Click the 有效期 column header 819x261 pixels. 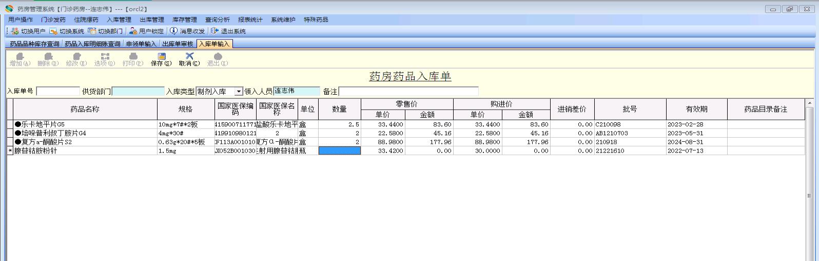point(697,109)
